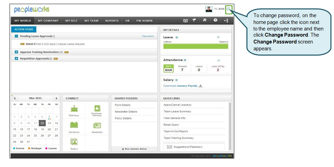This screenshot has height=167, width=334.
Task: Expand the Approve Training Nomination section
Action: [16, 52]
